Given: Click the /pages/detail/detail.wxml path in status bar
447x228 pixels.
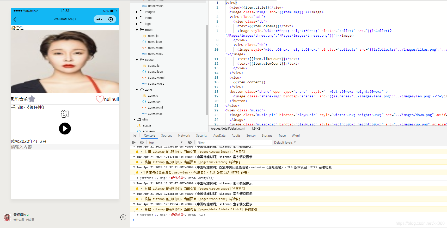Looking at the screenshot, I should click(228, 129).
